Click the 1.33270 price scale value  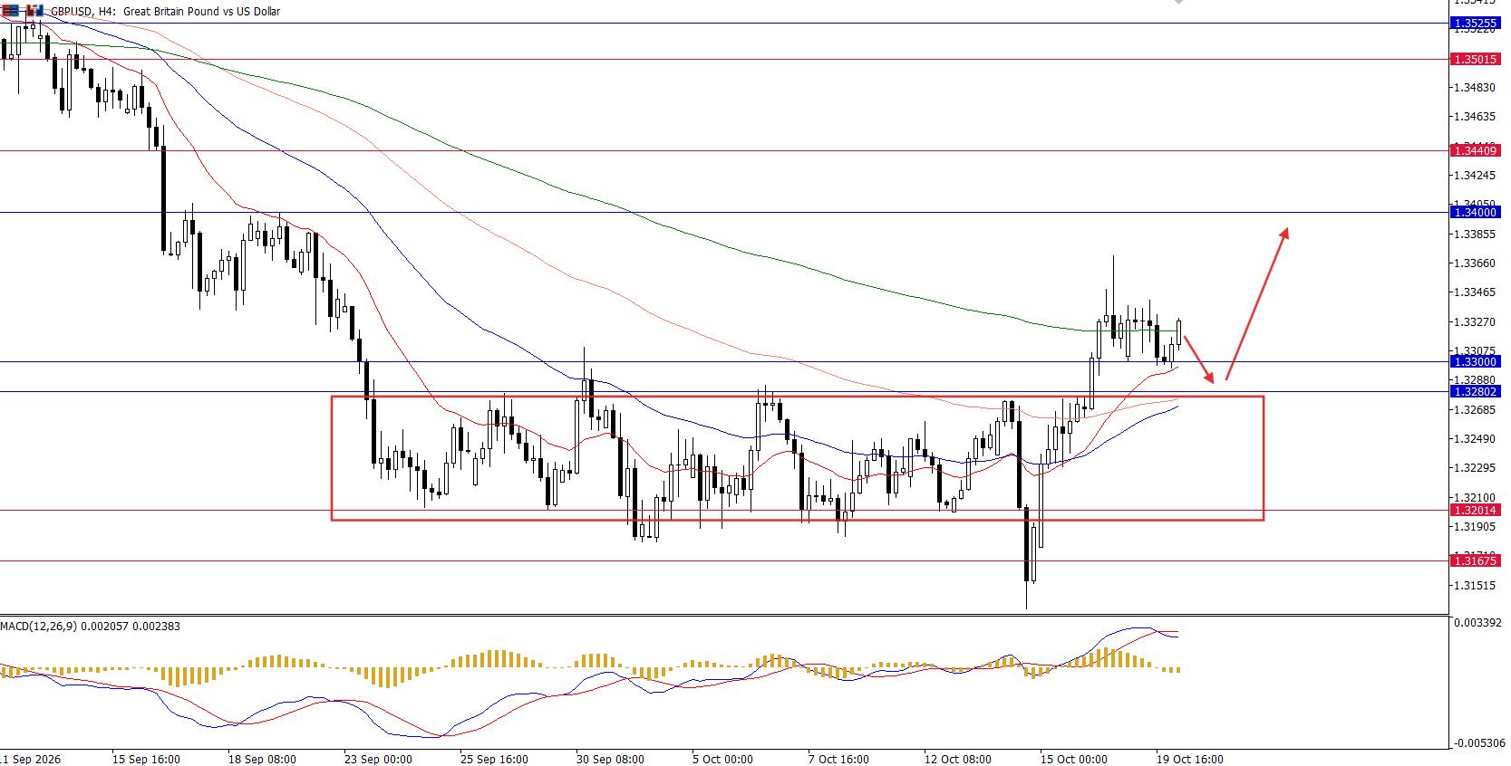1474,322
